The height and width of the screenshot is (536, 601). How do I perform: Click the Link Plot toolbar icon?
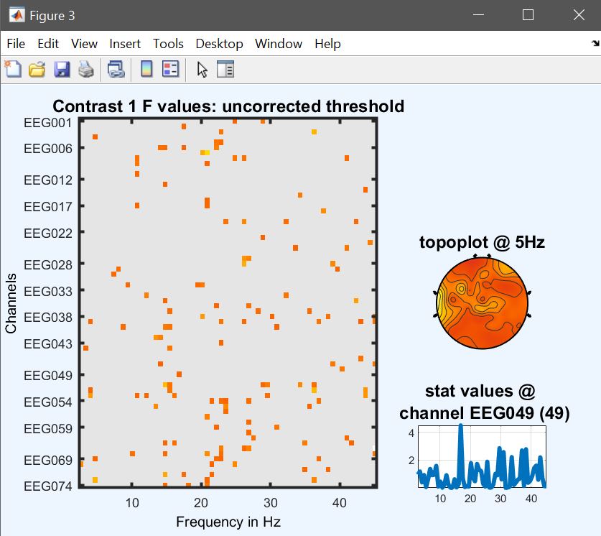click(x=116, y=70)
